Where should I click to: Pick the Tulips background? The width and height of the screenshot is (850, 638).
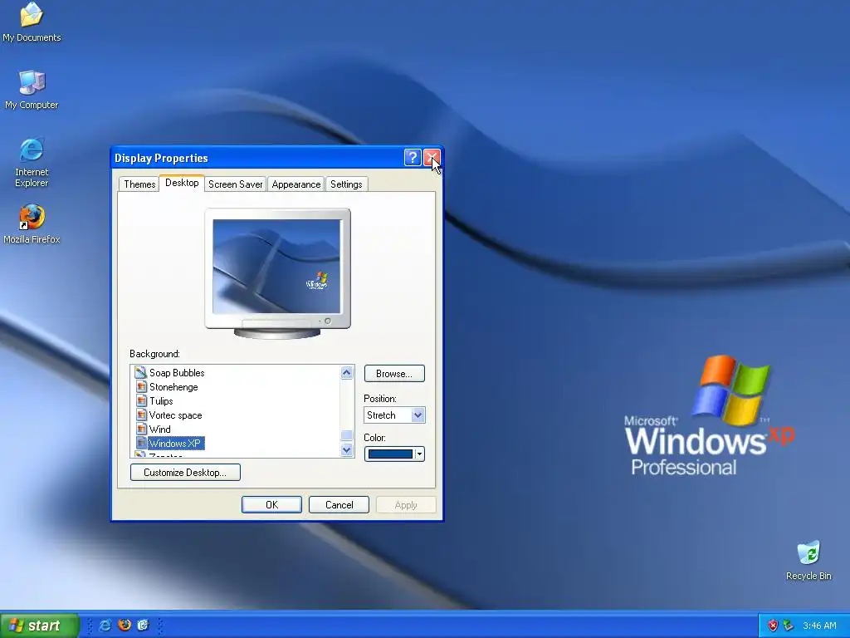pos(161,401)
